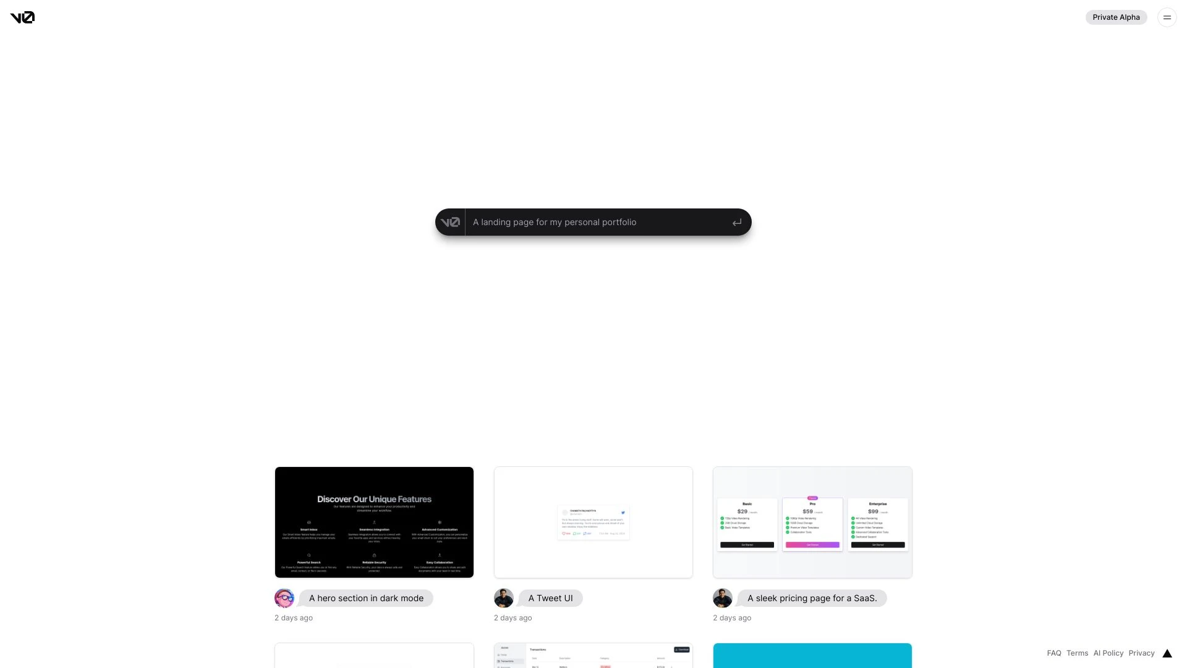
Task: Click the hamburger menu expander top right
Action: tap(1167, 17)
